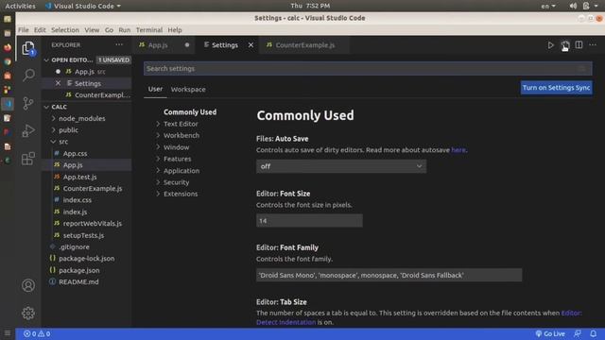Screen dimensions: 605x340
Task: Open the Explorer view in activity bar
Action: click(28, 48)
